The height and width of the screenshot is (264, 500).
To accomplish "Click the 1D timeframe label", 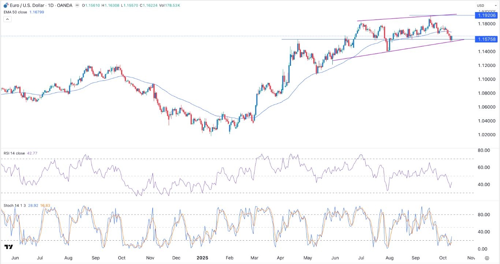I will click(51, 5).
